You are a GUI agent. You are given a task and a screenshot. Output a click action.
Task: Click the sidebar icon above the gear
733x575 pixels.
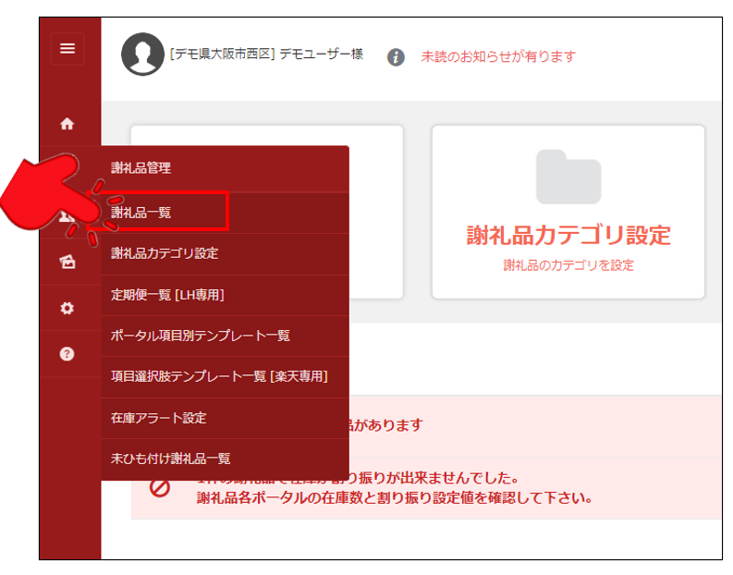point(67,262)
